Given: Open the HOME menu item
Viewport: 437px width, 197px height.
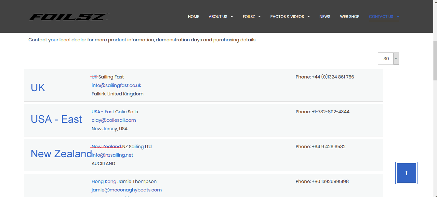Looking at the screenshot, I should (x=193, y=17).
